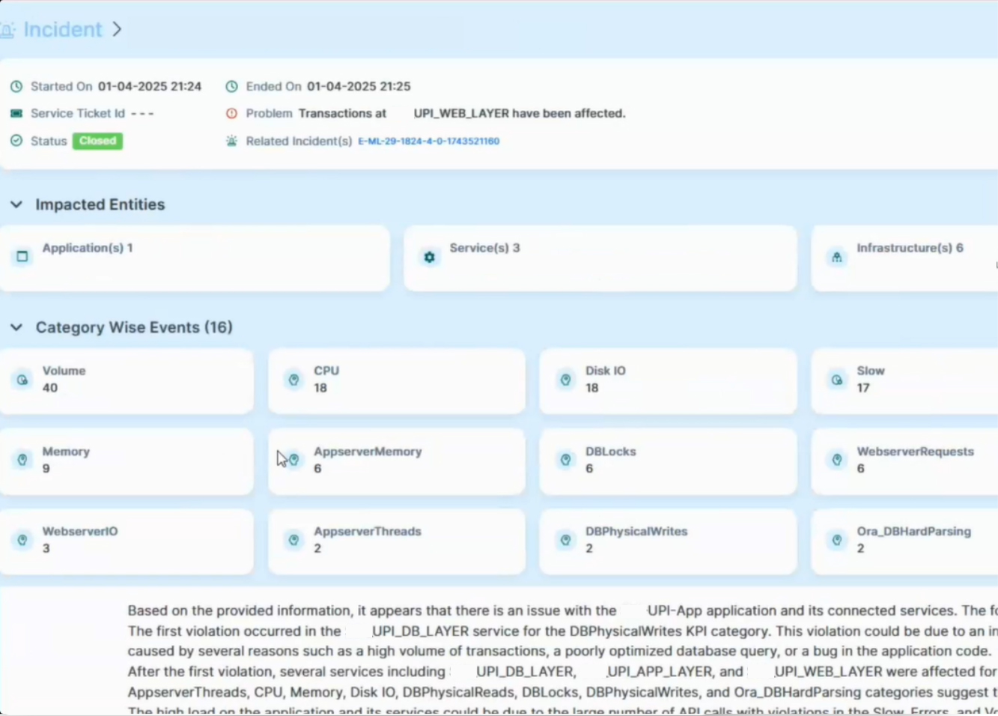The height and width of the screenshot is (716, 998).
Task: Click the Memory category icon
Action: (x=22, y=460)
